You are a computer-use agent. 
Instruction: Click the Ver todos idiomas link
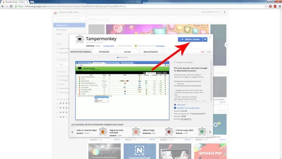(186, 119)
